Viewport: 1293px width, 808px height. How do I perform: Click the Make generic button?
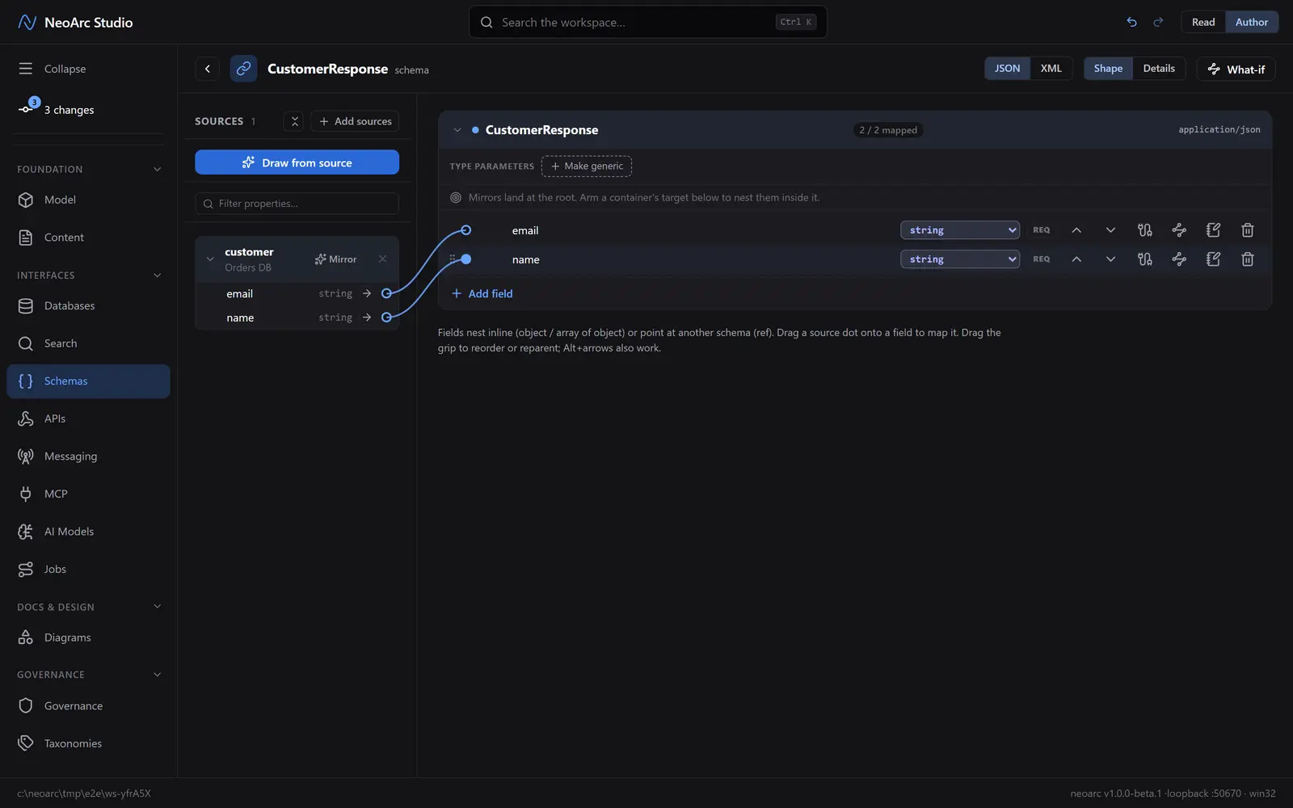pyautogui.click(x=587, y=166)
